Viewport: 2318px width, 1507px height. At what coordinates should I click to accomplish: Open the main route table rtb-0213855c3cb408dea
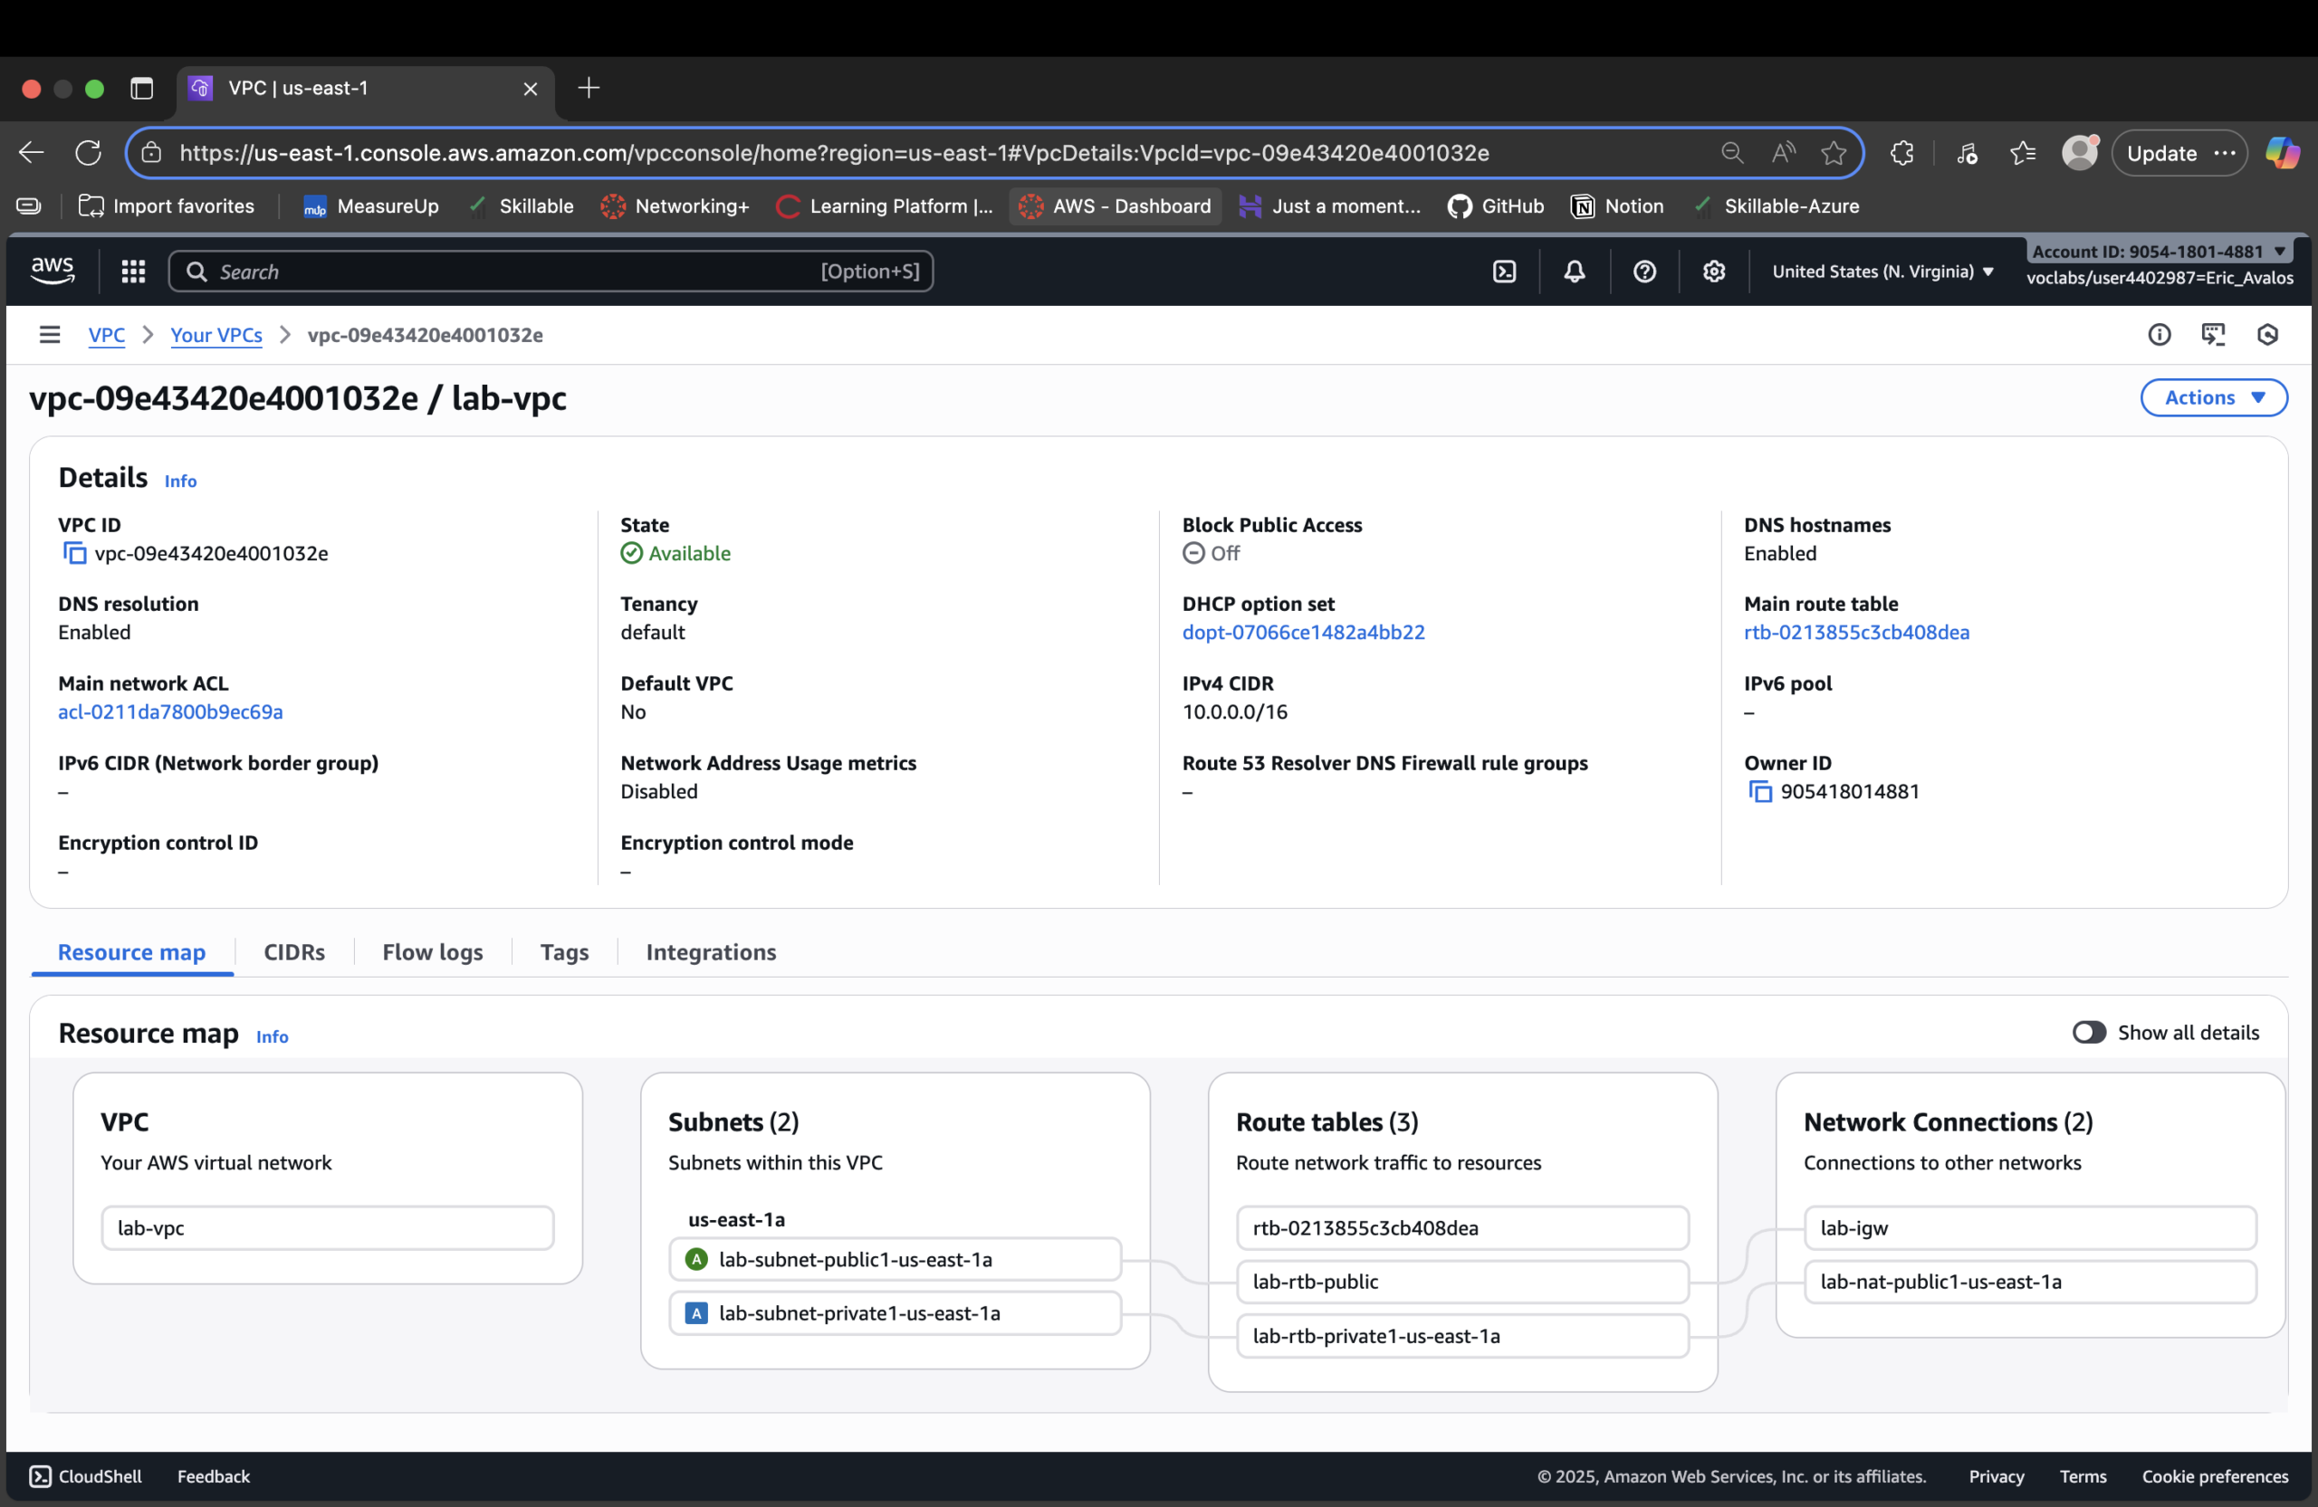coord(1856,632)
